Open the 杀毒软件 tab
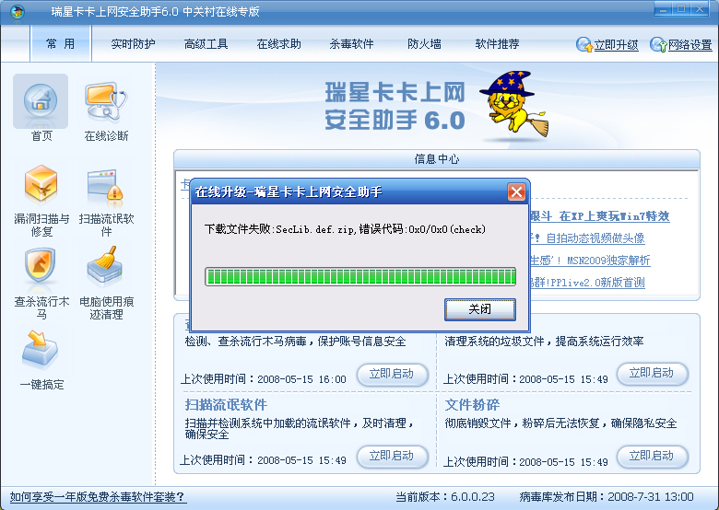Screen dimensions: 719x510 (x=352, y=44)
